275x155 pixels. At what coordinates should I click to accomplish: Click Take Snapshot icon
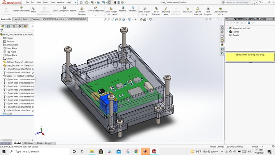(x=208, y=11)
